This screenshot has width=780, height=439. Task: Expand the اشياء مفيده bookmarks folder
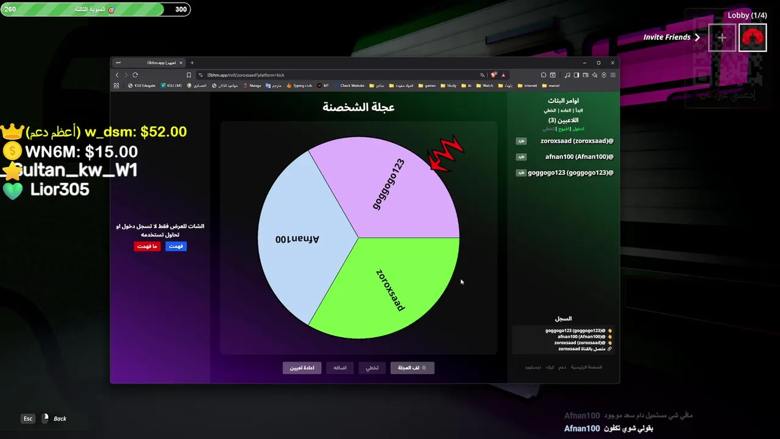401,85
